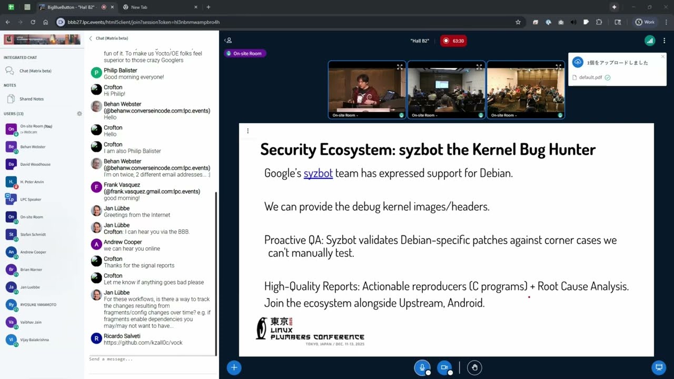Select user Vaibhav Jain
Screen dimensions: 674x379
[x=42, y=322]
